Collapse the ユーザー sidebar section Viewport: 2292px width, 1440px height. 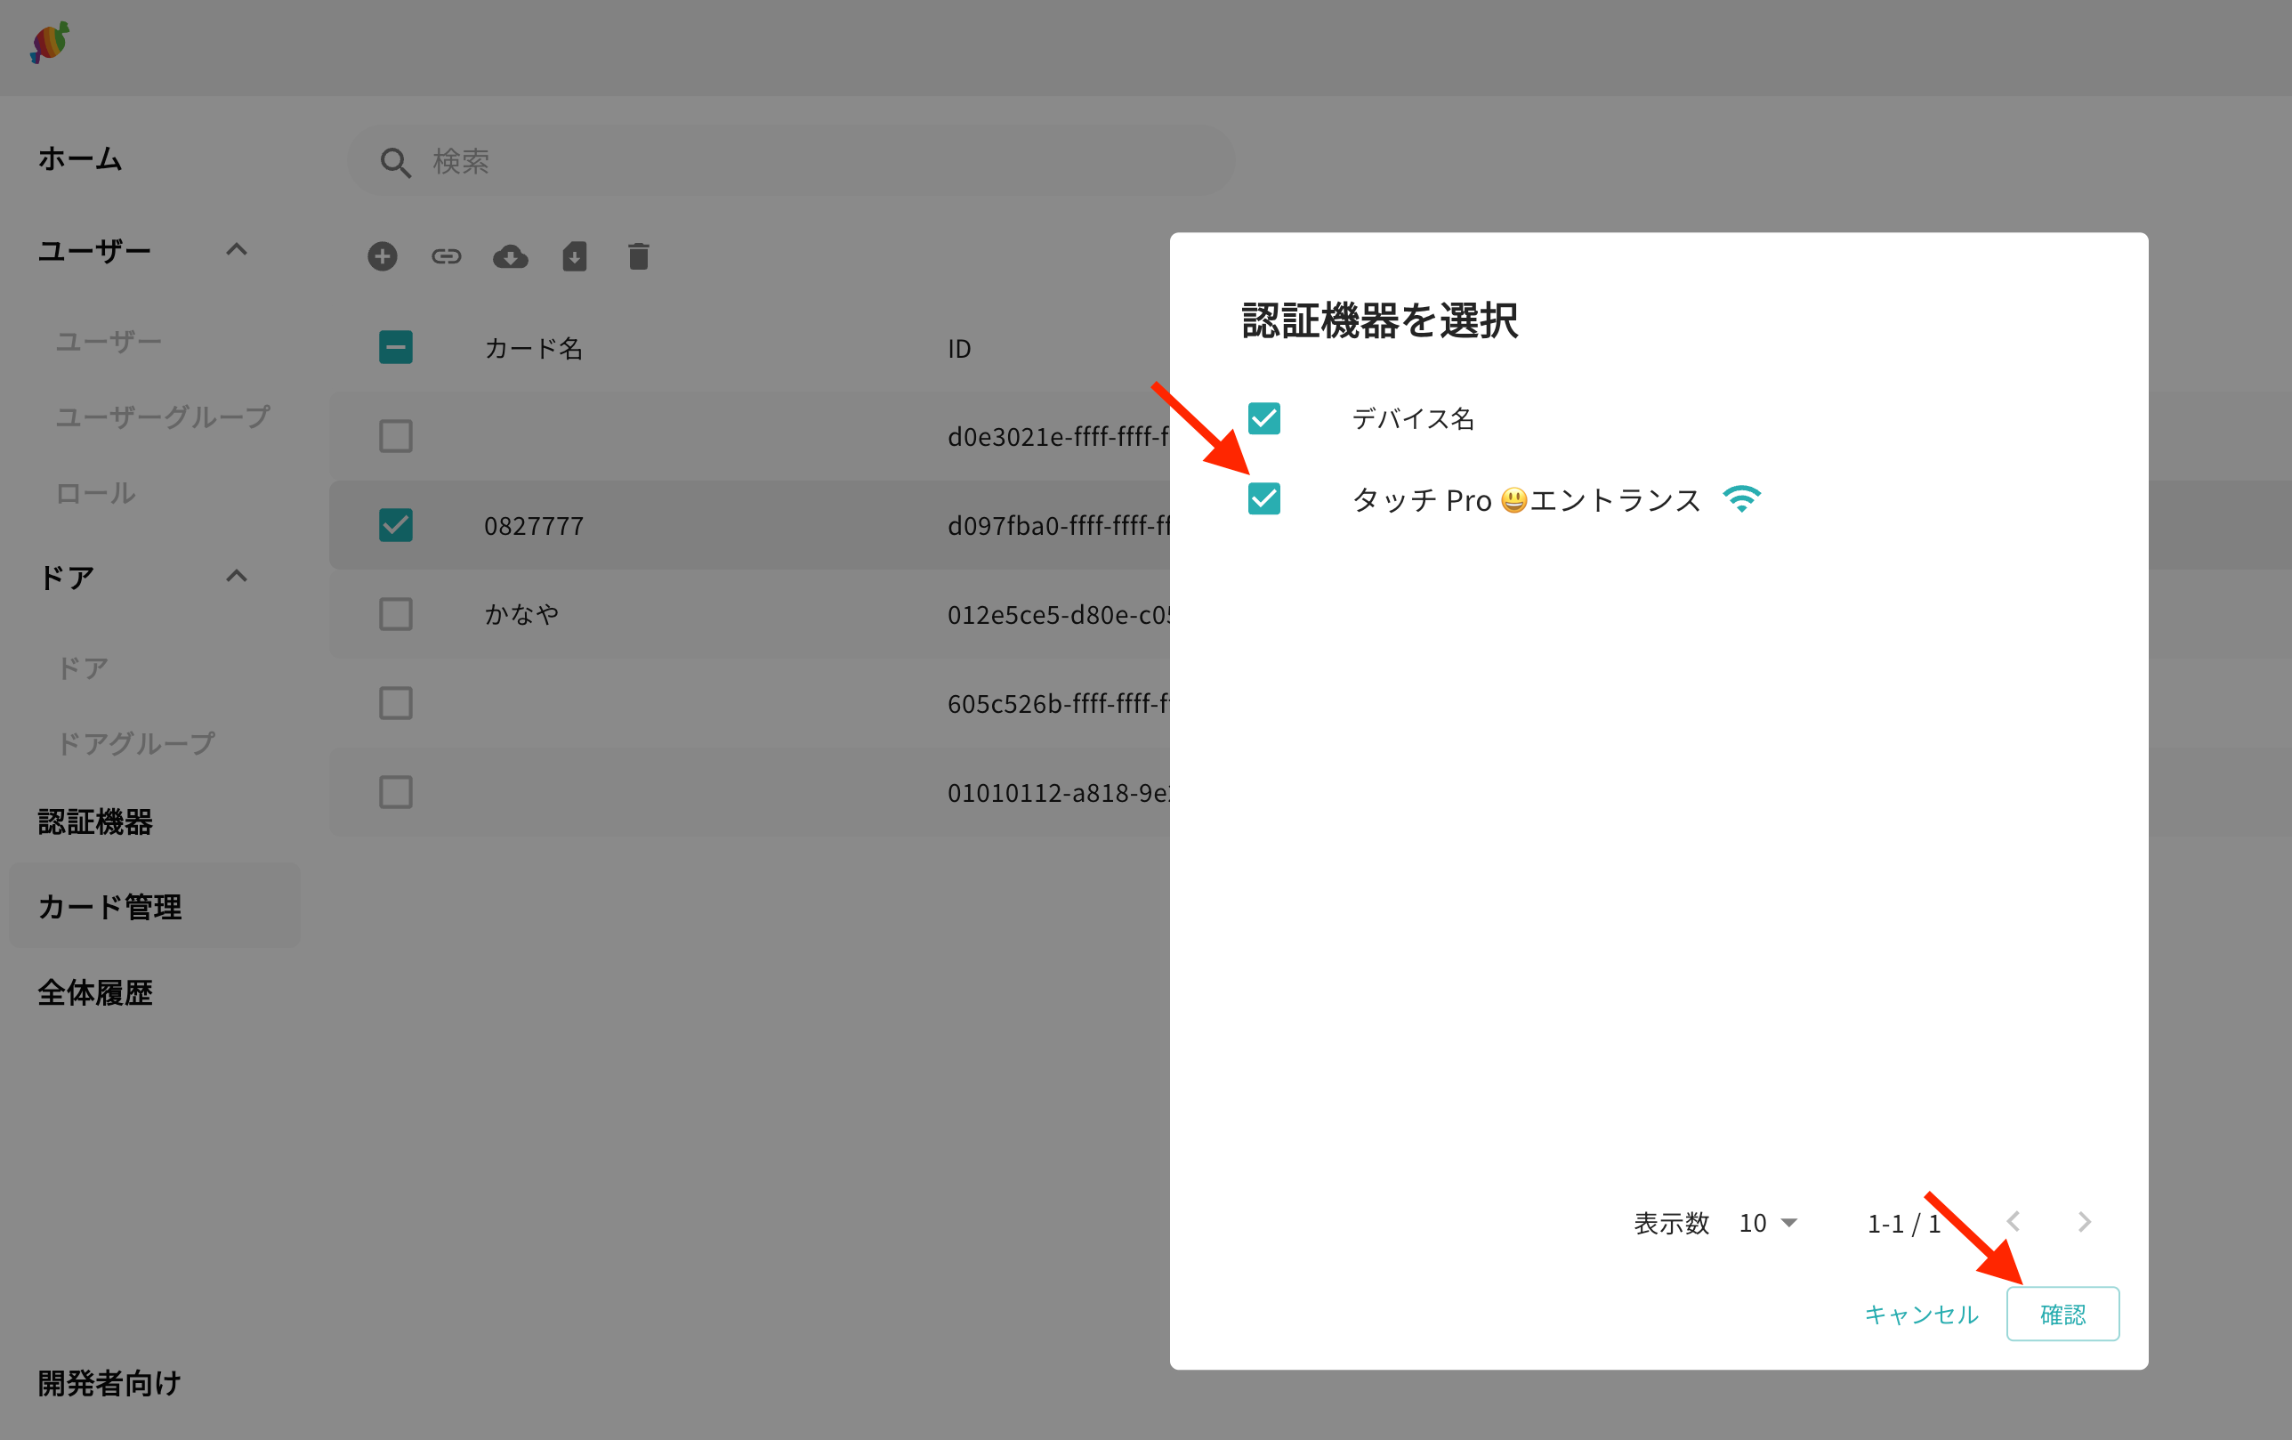(236, 250)
